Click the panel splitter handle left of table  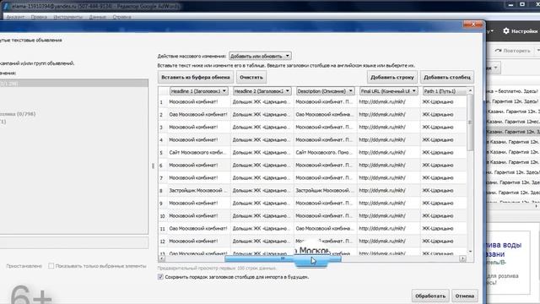153,166
